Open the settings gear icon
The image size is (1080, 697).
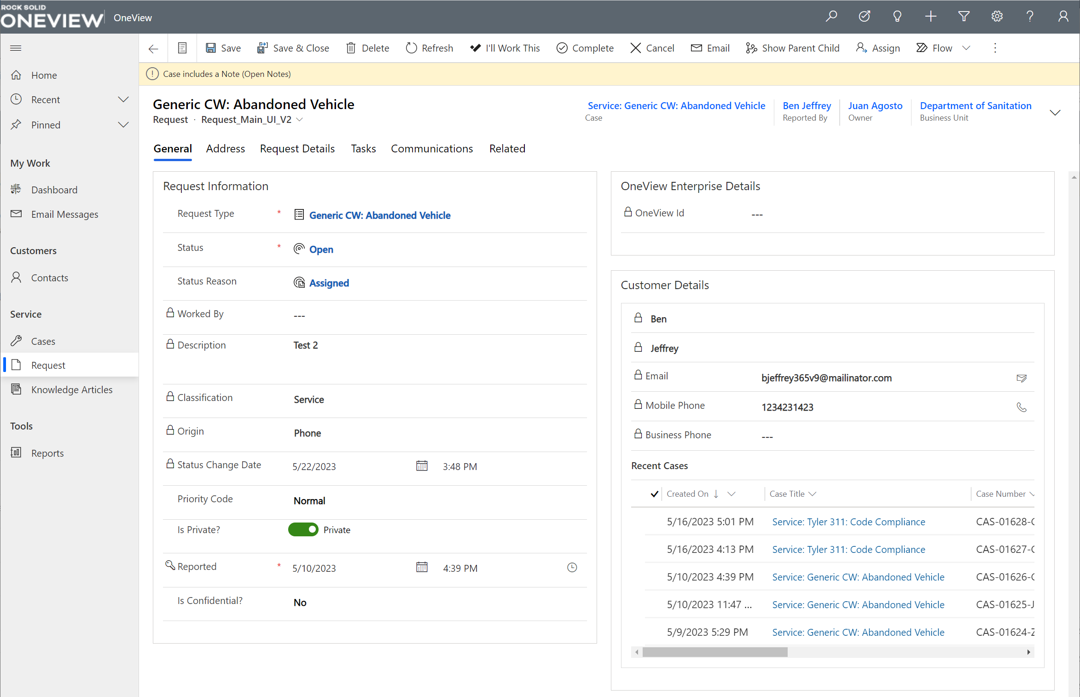[997, 17]
